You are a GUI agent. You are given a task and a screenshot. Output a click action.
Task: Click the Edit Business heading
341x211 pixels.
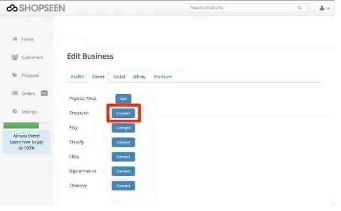click(90, 56)
